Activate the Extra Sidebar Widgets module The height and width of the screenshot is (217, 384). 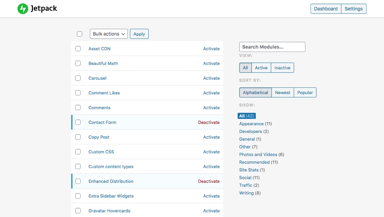pyautogui.click(x=211, y=196)
